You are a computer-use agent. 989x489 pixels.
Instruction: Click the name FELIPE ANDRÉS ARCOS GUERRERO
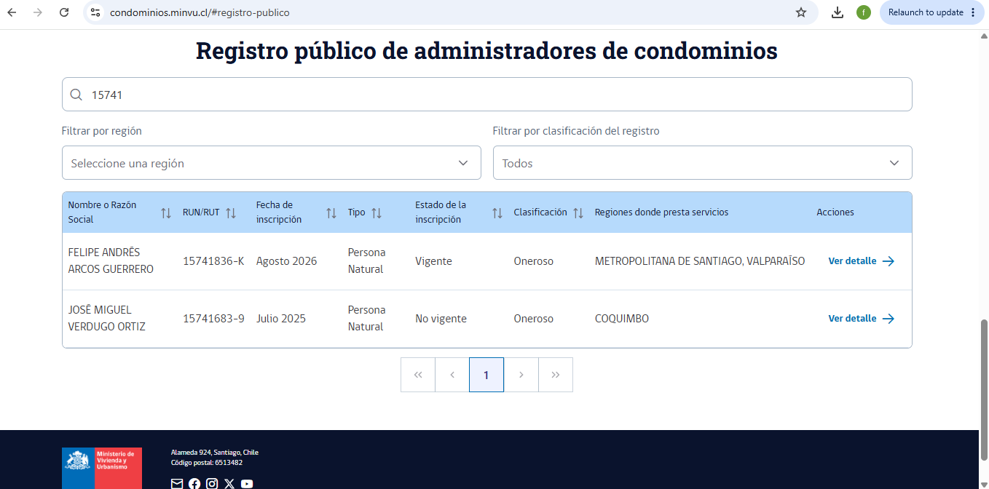coord(111,261)
